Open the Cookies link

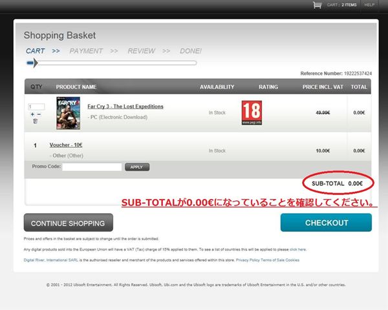[292, 260]
